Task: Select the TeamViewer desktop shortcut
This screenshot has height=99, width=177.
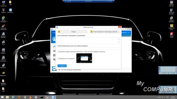Action: tap(11, 11)
